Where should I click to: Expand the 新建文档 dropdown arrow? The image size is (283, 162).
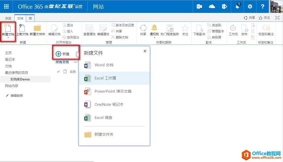coord(8,38)
